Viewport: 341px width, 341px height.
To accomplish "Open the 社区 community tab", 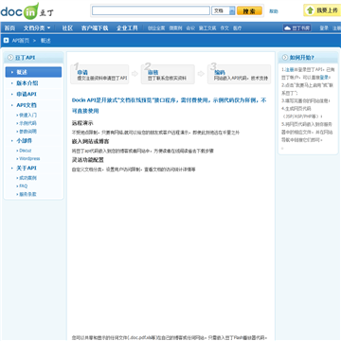I will (67, 28).
